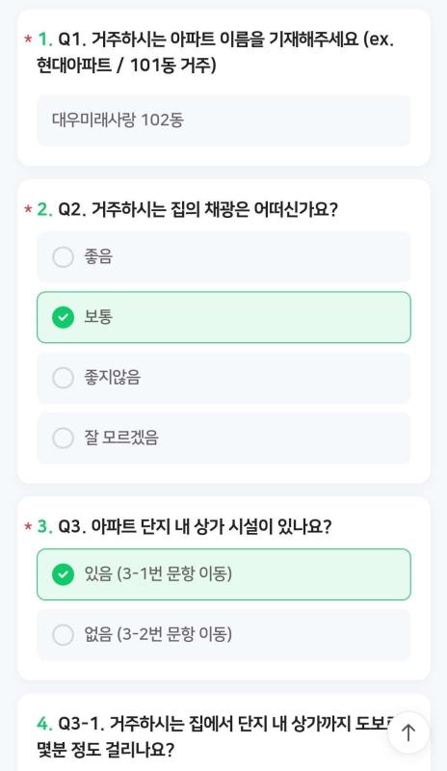Select the 좋지않음 radio circle
447x771 pixels.
[x=63, y=378]
